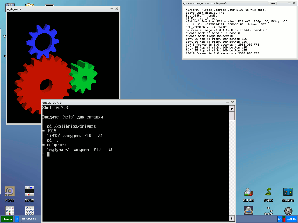This screenshot has width=298, height=223.
Task: Click the red-green CPU load indicator
Action: coord(284,219)
